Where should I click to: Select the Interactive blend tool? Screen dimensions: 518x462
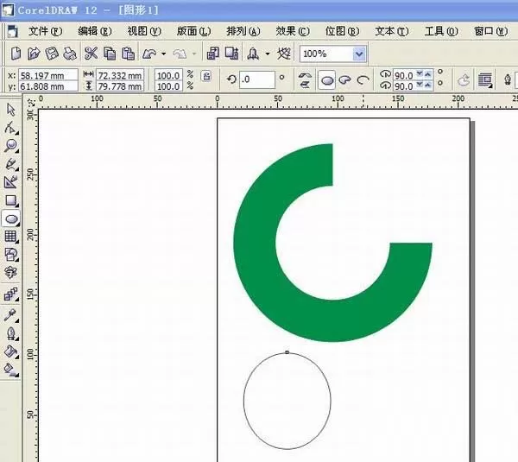tap(11, 294)
